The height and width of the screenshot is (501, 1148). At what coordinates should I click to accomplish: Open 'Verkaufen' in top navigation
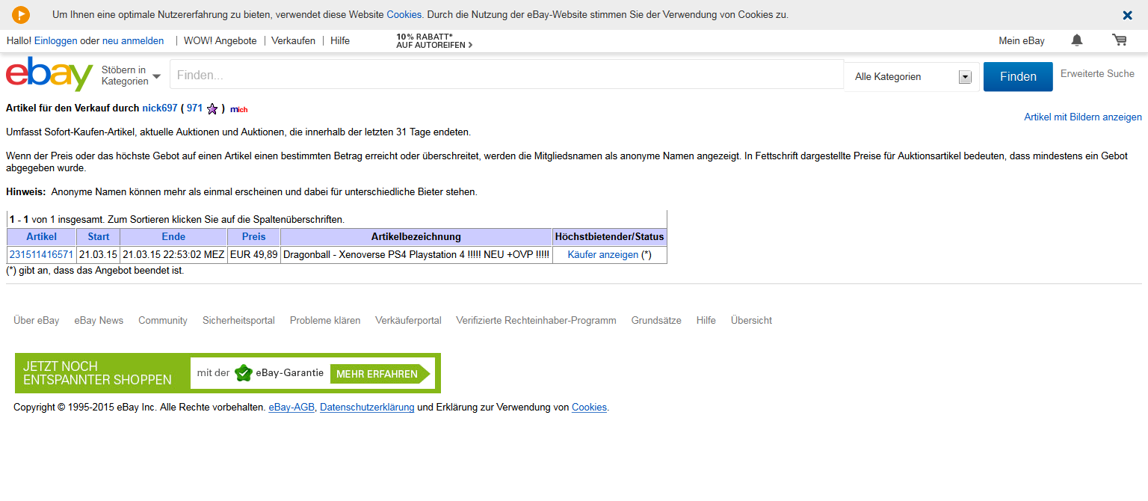pos(293,41)
